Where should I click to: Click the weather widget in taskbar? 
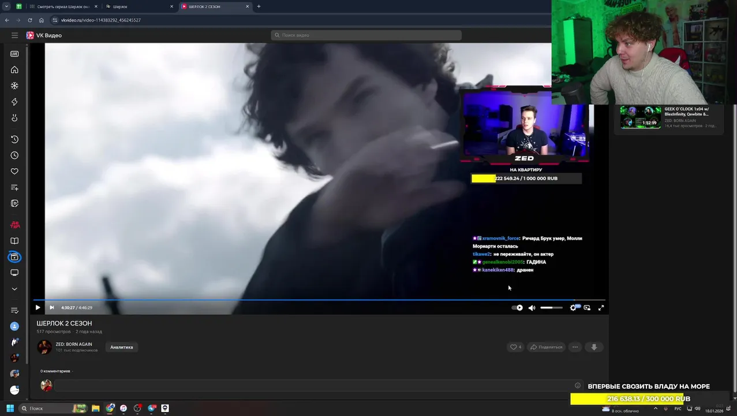[620, 410]
